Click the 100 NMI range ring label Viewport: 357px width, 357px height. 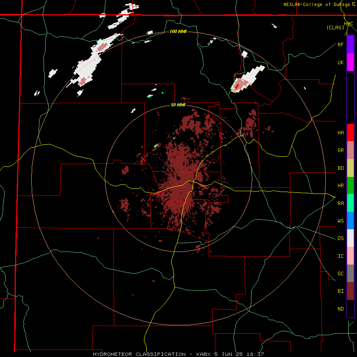pos(178,31)
